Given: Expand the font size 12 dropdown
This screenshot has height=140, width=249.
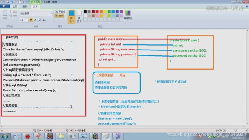Looking at the screenshot, I should point(27,20).
